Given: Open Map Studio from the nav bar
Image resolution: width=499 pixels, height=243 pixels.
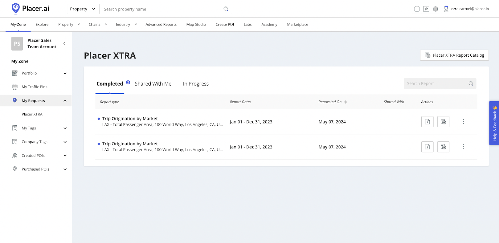Looking at the screenshot, I should [196, 24].
